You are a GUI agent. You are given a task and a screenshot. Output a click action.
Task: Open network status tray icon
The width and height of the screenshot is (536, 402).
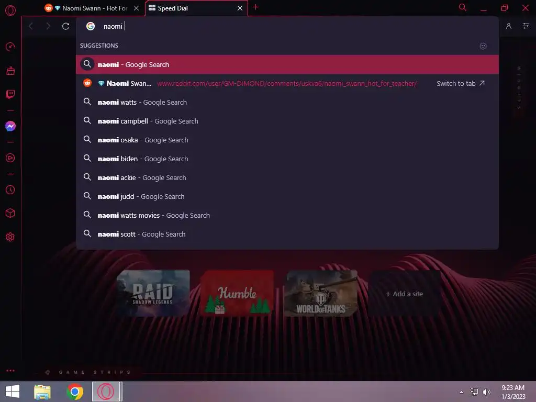(x=474, y=392)
